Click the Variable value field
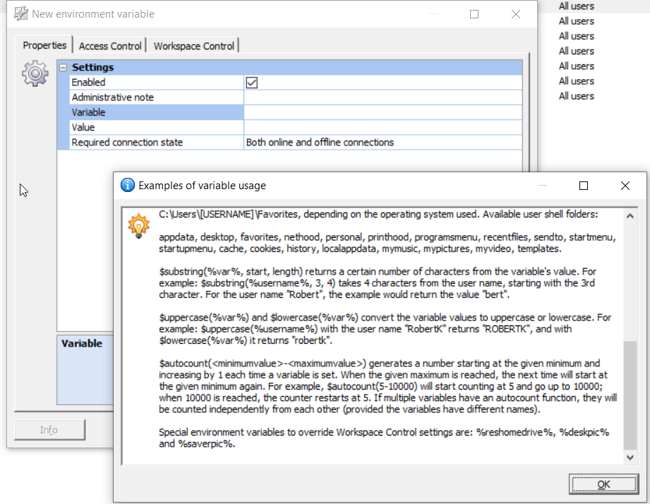 [x=383, y=112]
